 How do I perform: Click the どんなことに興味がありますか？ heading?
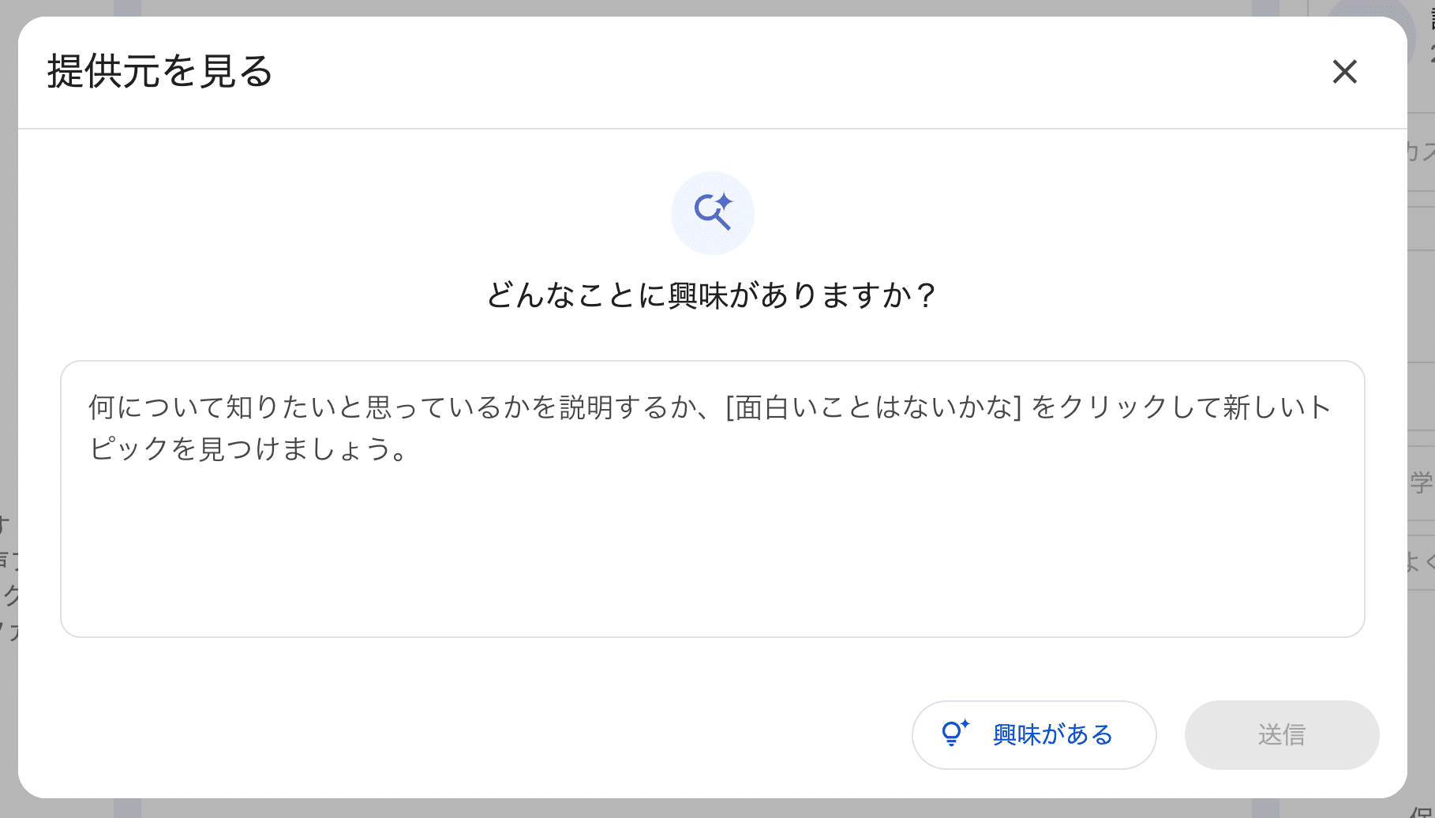[x=712, y=295]
